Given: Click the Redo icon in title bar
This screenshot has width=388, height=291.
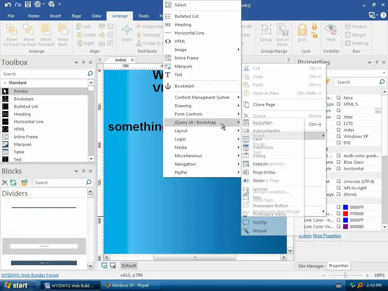Looking at the screenshot, I should coord(17,5).
